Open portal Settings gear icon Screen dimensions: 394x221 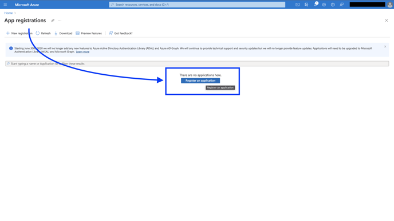[324, 5]
